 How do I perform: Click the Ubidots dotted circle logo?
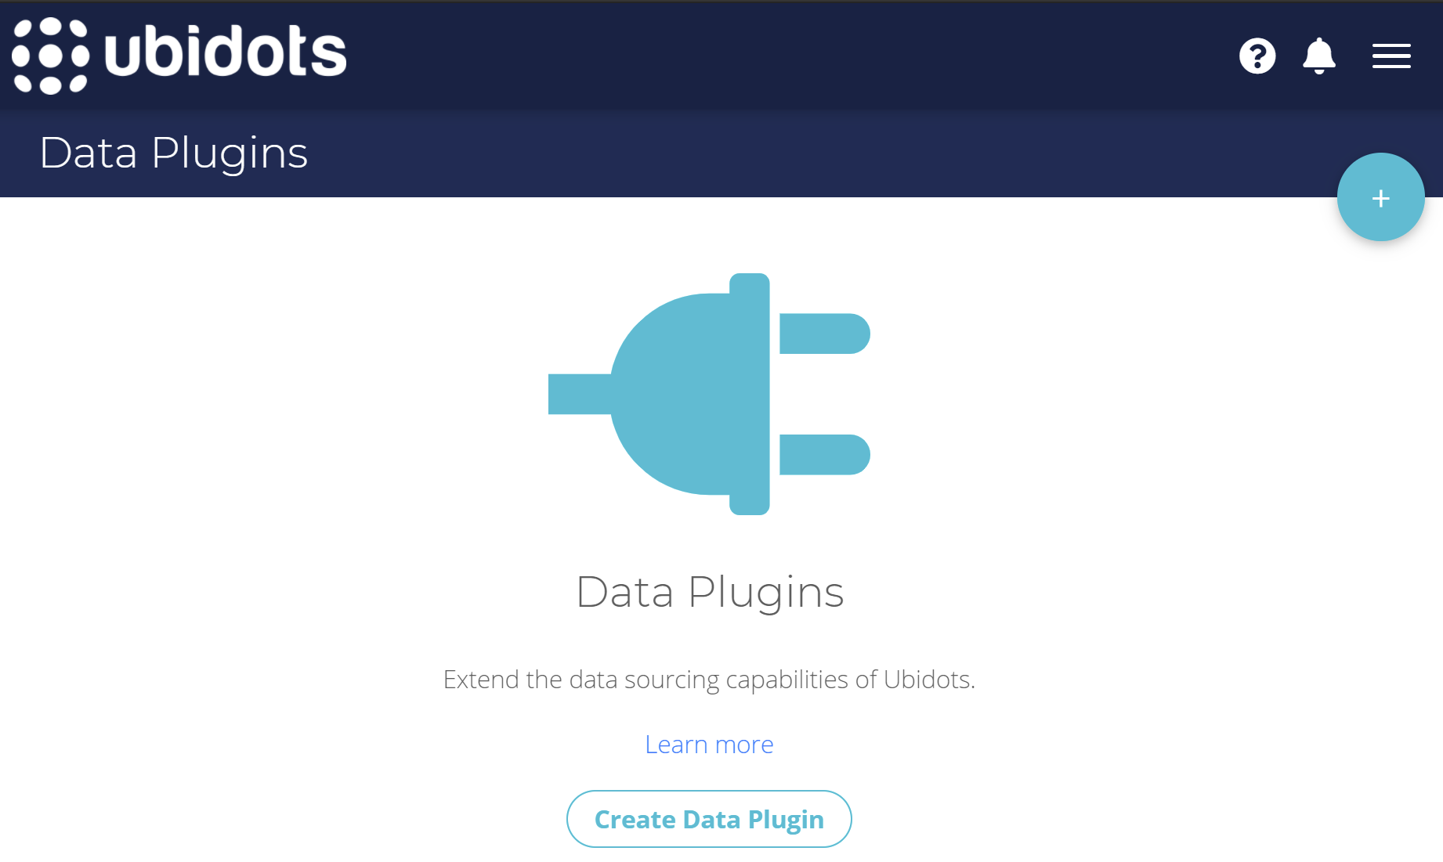tap(51, 55)
